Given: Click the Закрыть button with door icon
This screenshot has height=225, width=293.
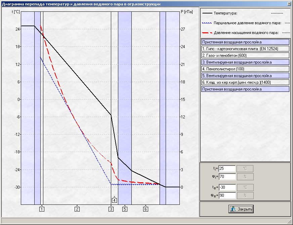Looking at the screenshot, I should pyautogui.click(x=241, y=209).
